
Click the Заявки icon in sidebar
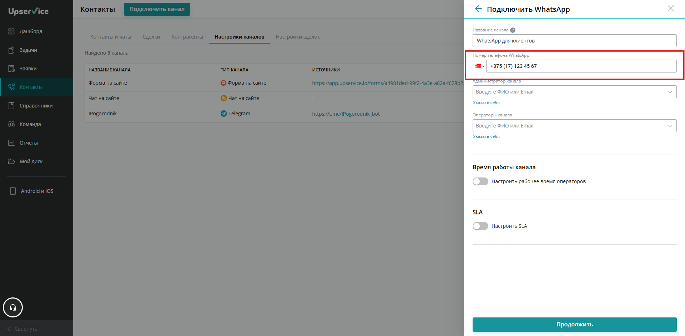[x=11, y=69]
